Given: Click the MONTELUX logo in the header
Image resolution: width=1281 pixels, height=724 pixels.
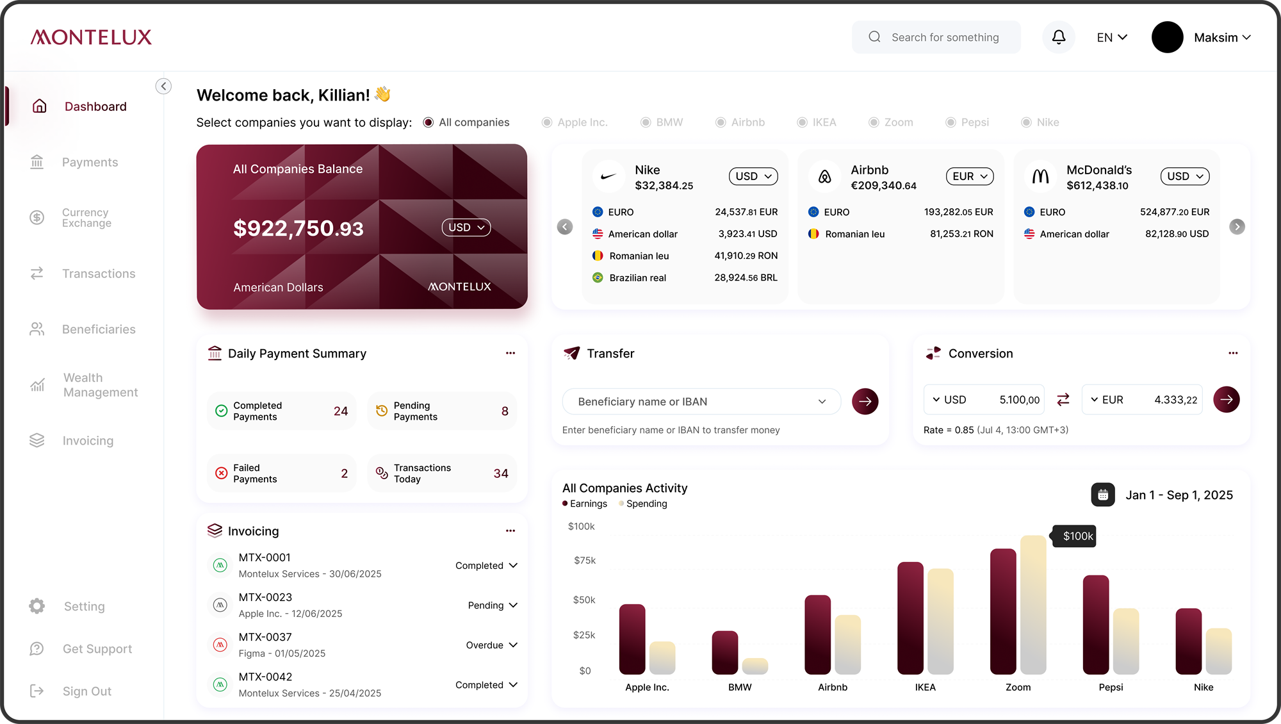Looking at the screenshot, I should pos(92,37).
